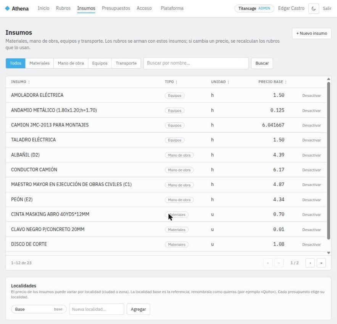The image size is (337, 324).
Task: Deactivate CLAVO NEGRO P/CONCRETO row
Action: click(x=311, y=230)
